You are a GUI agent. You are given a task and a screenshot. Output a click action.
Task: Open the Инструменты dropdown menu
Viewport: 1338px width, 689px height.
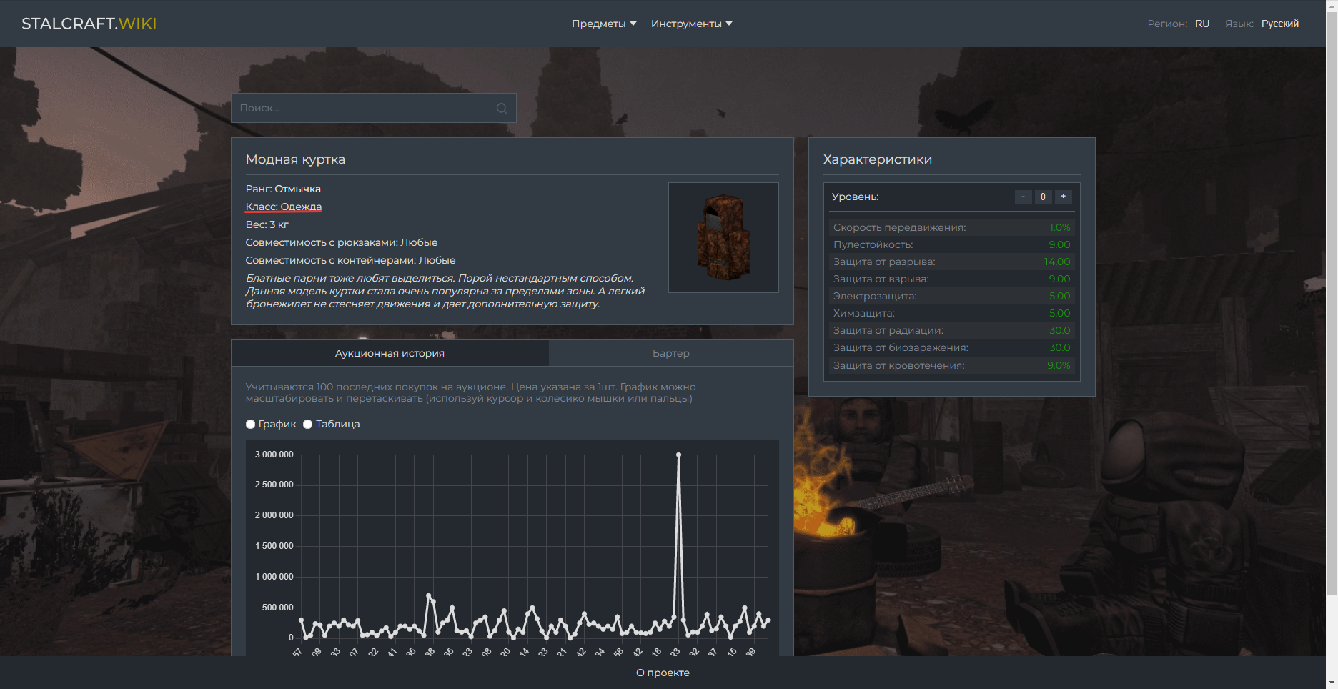691,24
